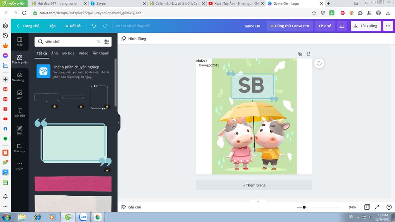
Task: Click the browser address bar URL
Action: click(x=90, y=13)
